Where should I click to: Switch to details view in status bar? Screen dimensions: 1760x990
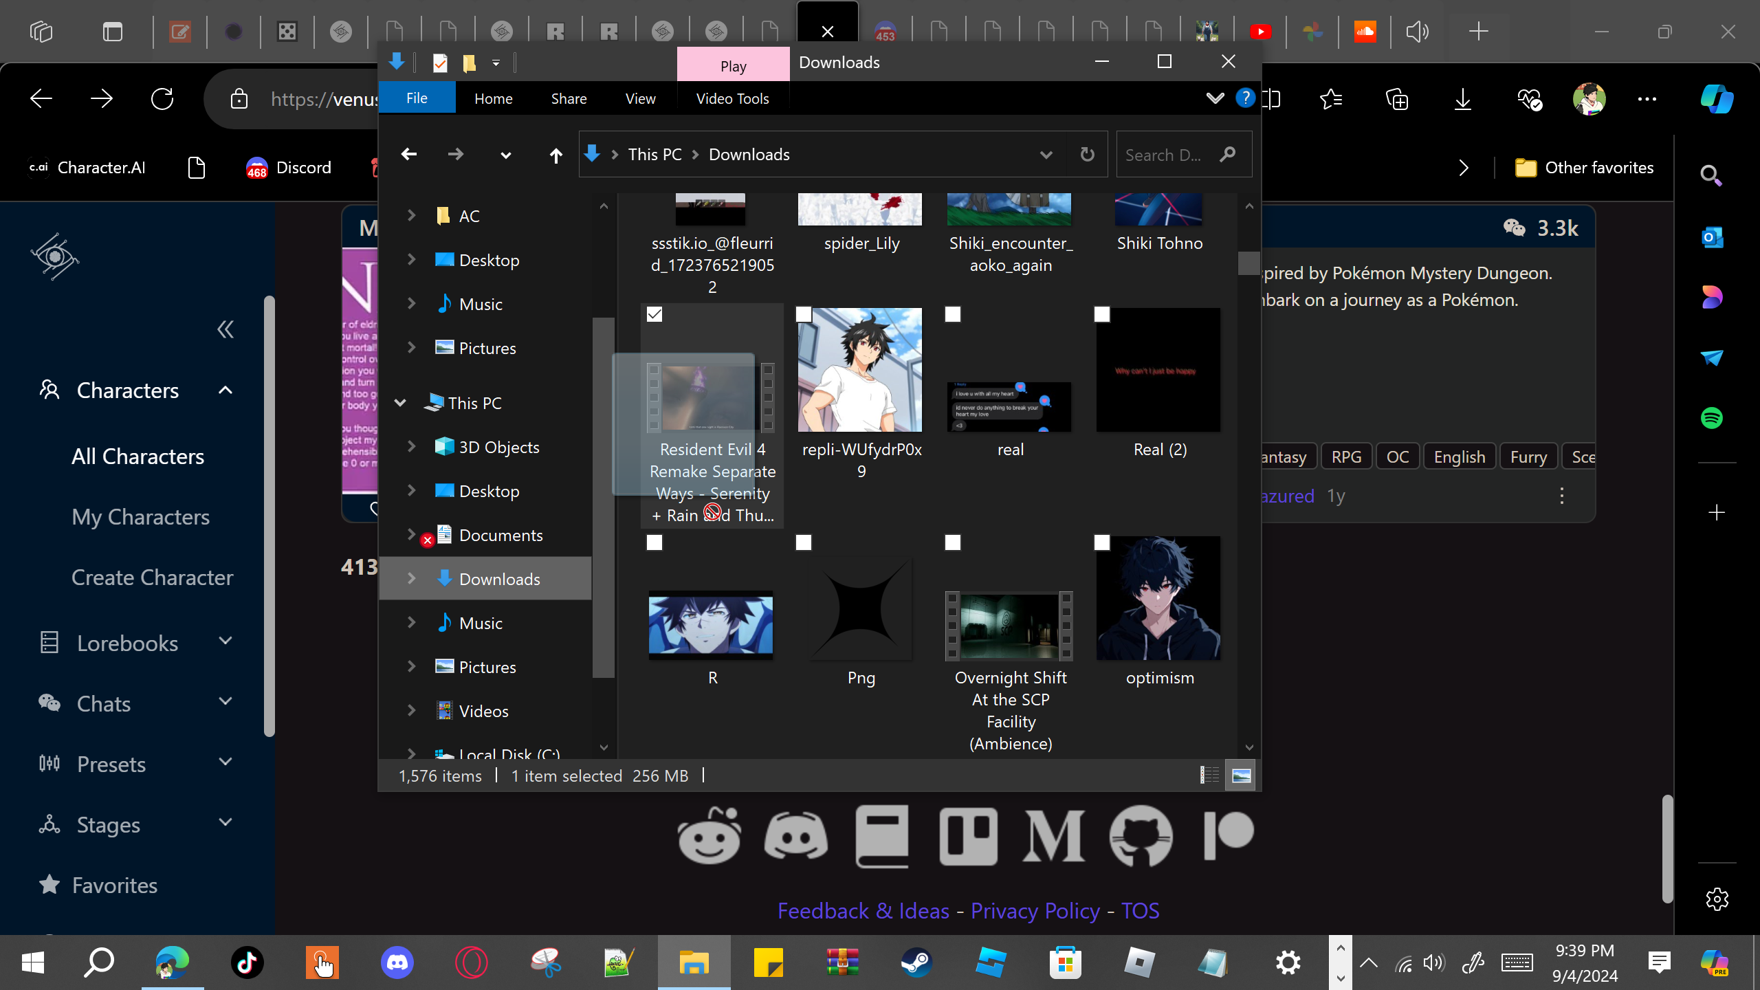coord(1209,775)
